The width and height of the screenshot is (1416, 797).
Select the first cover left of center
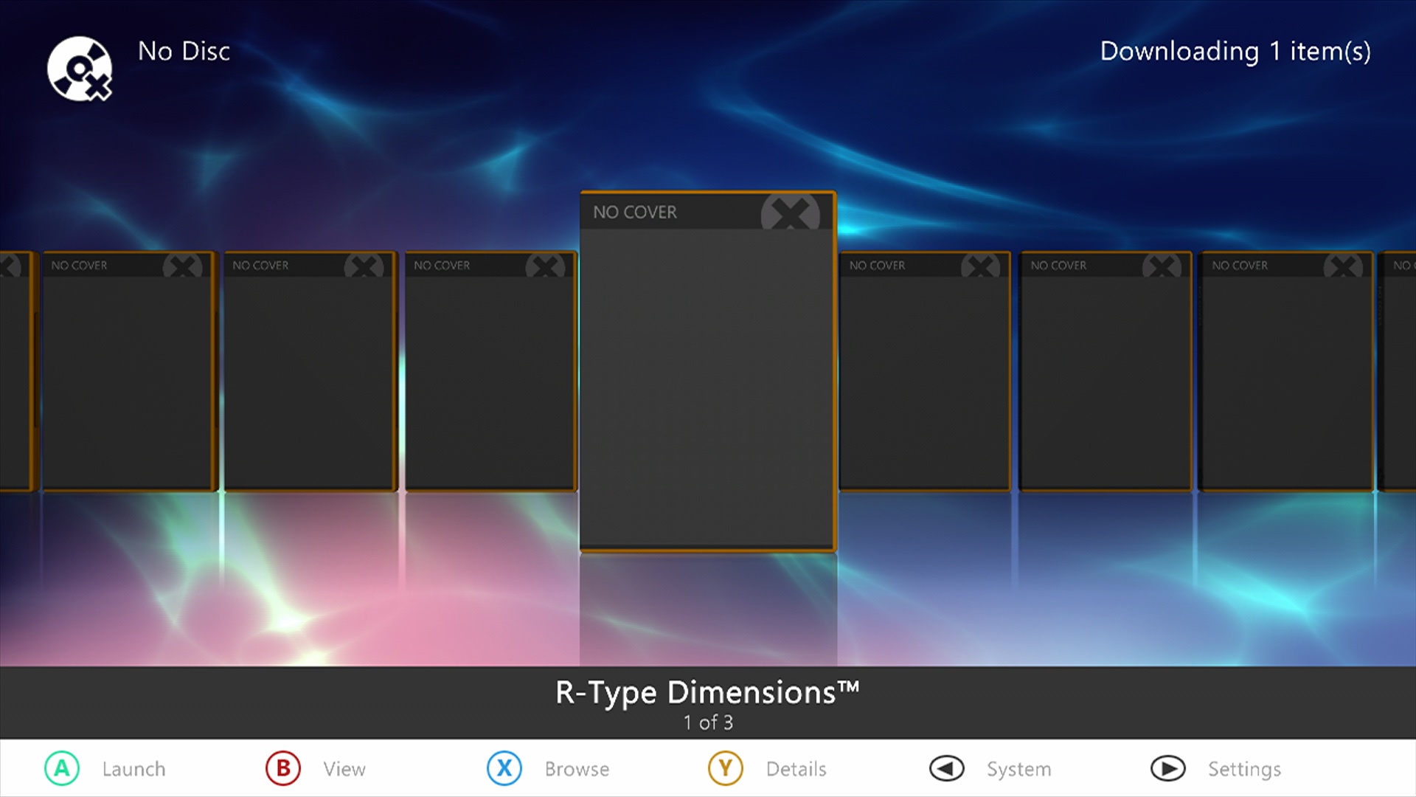click(491, 371)
